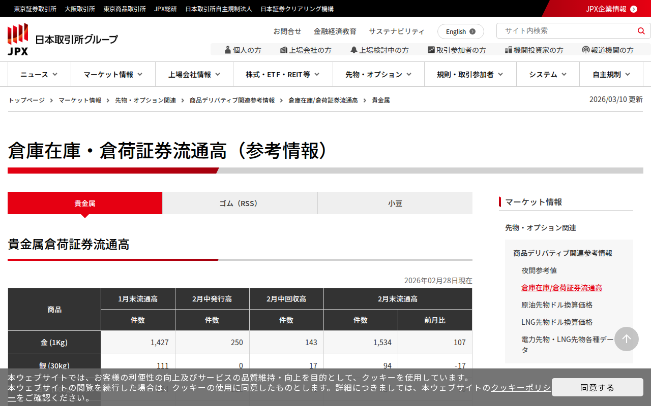Expand the ニュース menu
The image size is (651, 406).
[x=39, y=75]
